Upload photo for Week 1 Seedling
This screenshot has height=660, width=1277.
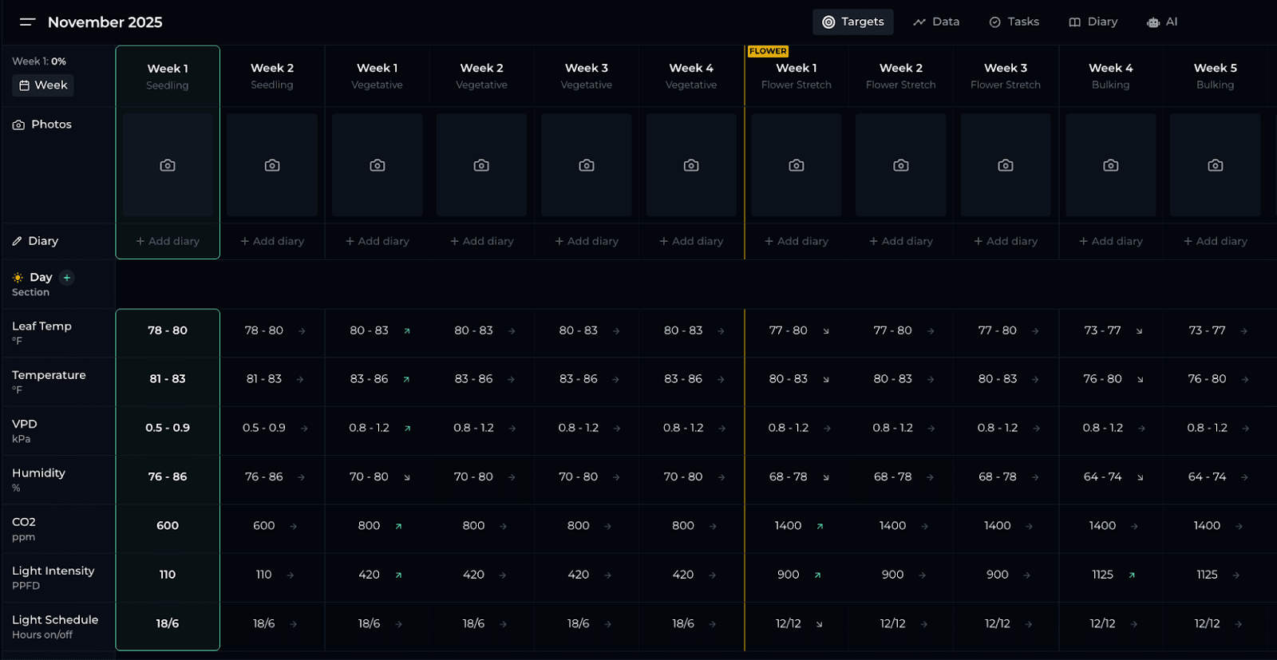click(168, 165)
